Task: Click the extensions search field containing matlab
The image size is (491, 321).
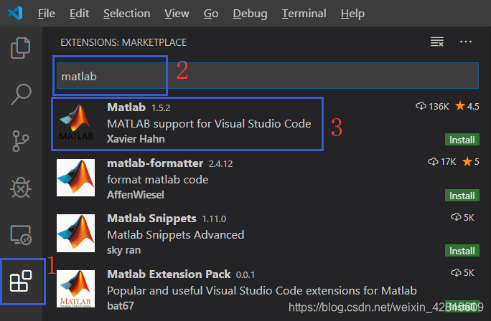Action: click(268, 76)
